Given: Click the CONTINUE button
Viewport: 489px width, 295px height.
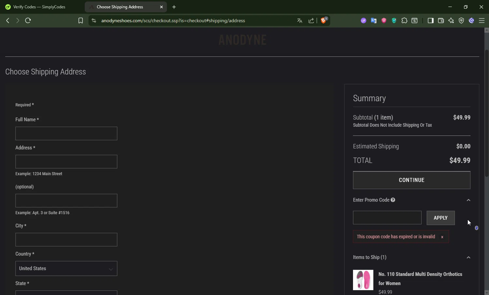Looking at the screenshot, I should 411,180.
